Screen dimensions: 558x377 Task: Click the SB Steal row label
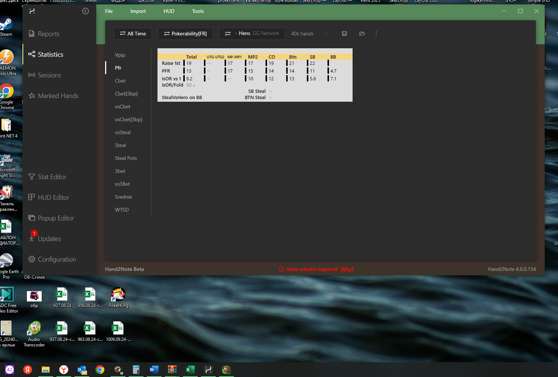coord(257,91)
